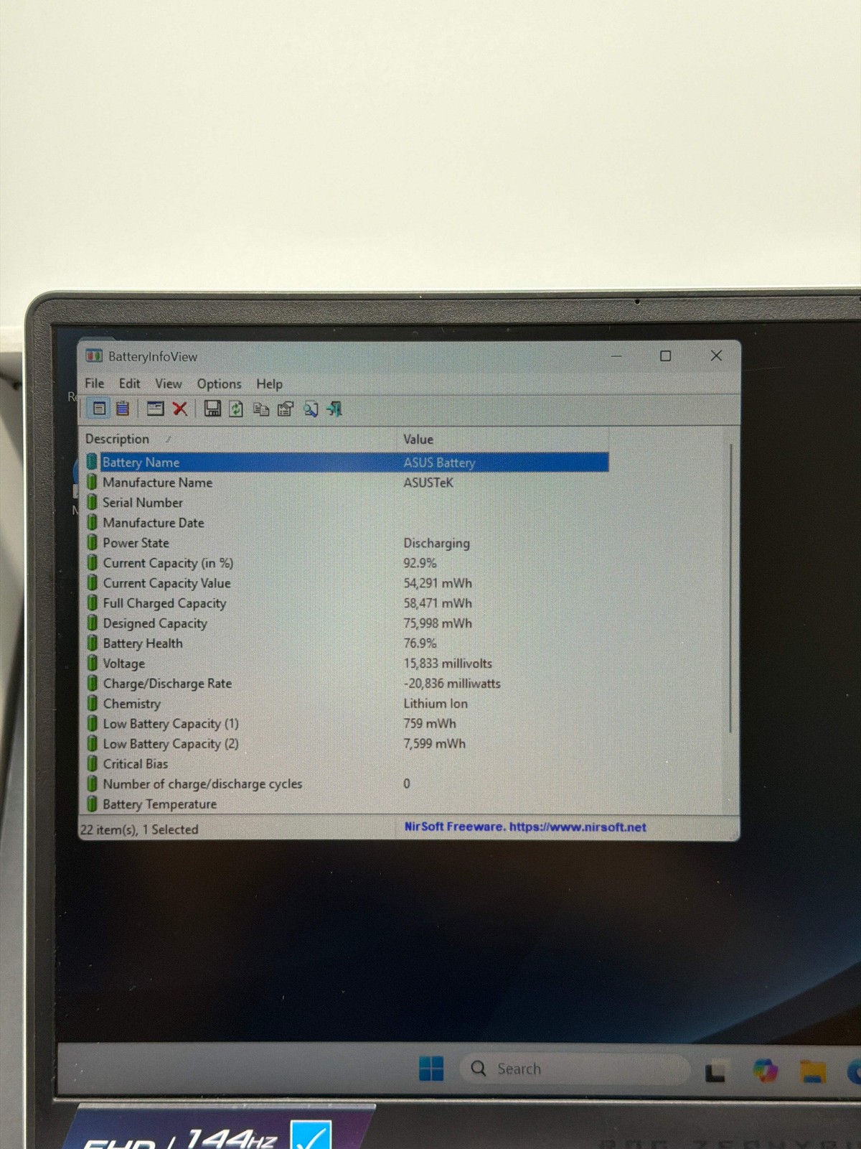Click the 54,291 mWh value
Viewport: 861px width, 1149px height.
pyautogui.click(x=438, y=582)
